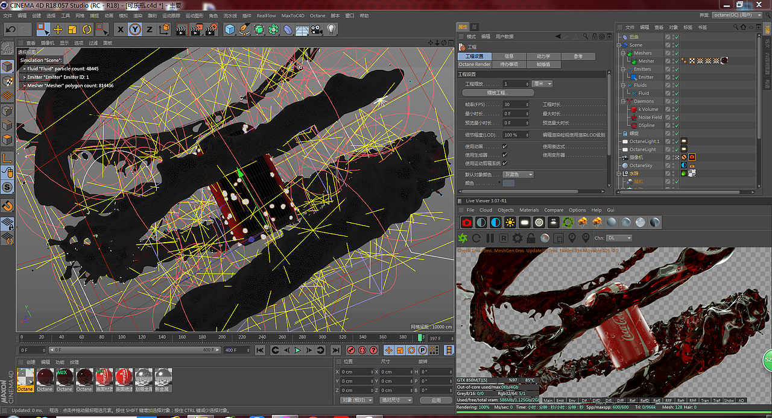772x418 pixels.
Task: Open Octane settings gear icon
Action: click(517, 239)
